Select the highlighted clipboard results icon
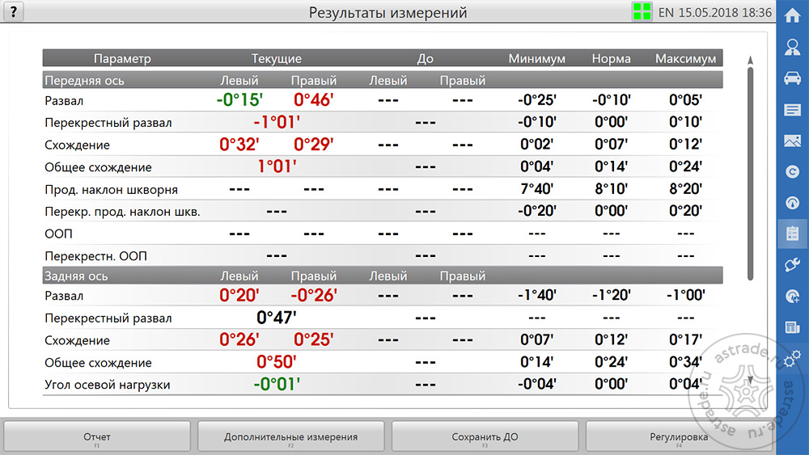 (x=793, y=234)
